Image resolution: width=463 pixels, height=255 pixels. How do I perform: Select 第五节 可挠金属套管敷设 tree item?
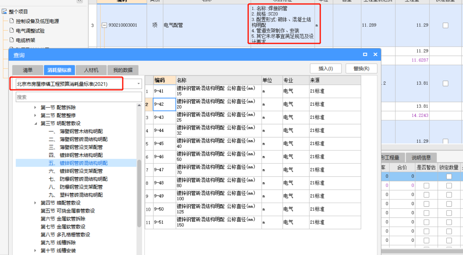68,211
